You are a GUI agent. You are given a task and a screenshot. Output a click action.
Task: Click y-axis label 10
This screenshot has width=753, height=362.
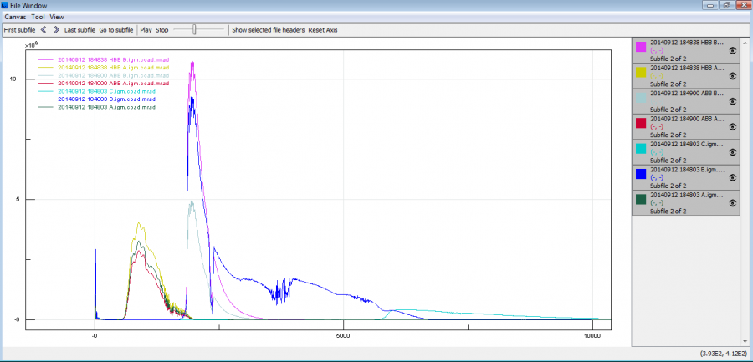coord(14,79)
